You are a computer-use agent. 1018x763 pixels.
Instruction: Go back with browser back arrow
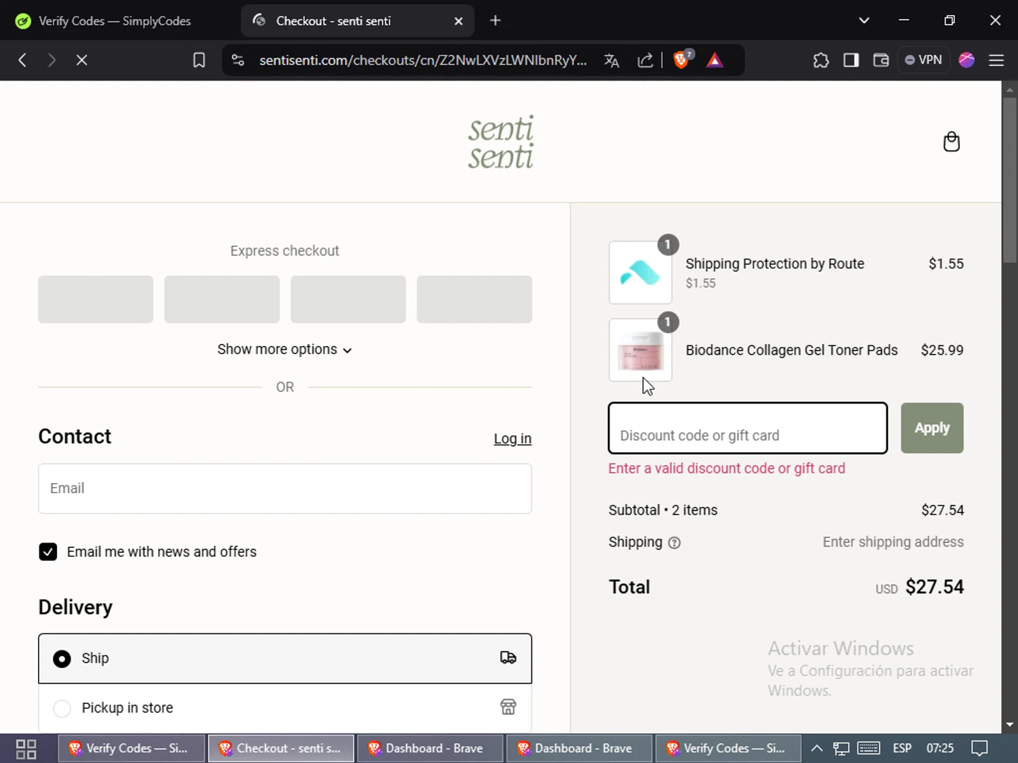coord(22,60)
